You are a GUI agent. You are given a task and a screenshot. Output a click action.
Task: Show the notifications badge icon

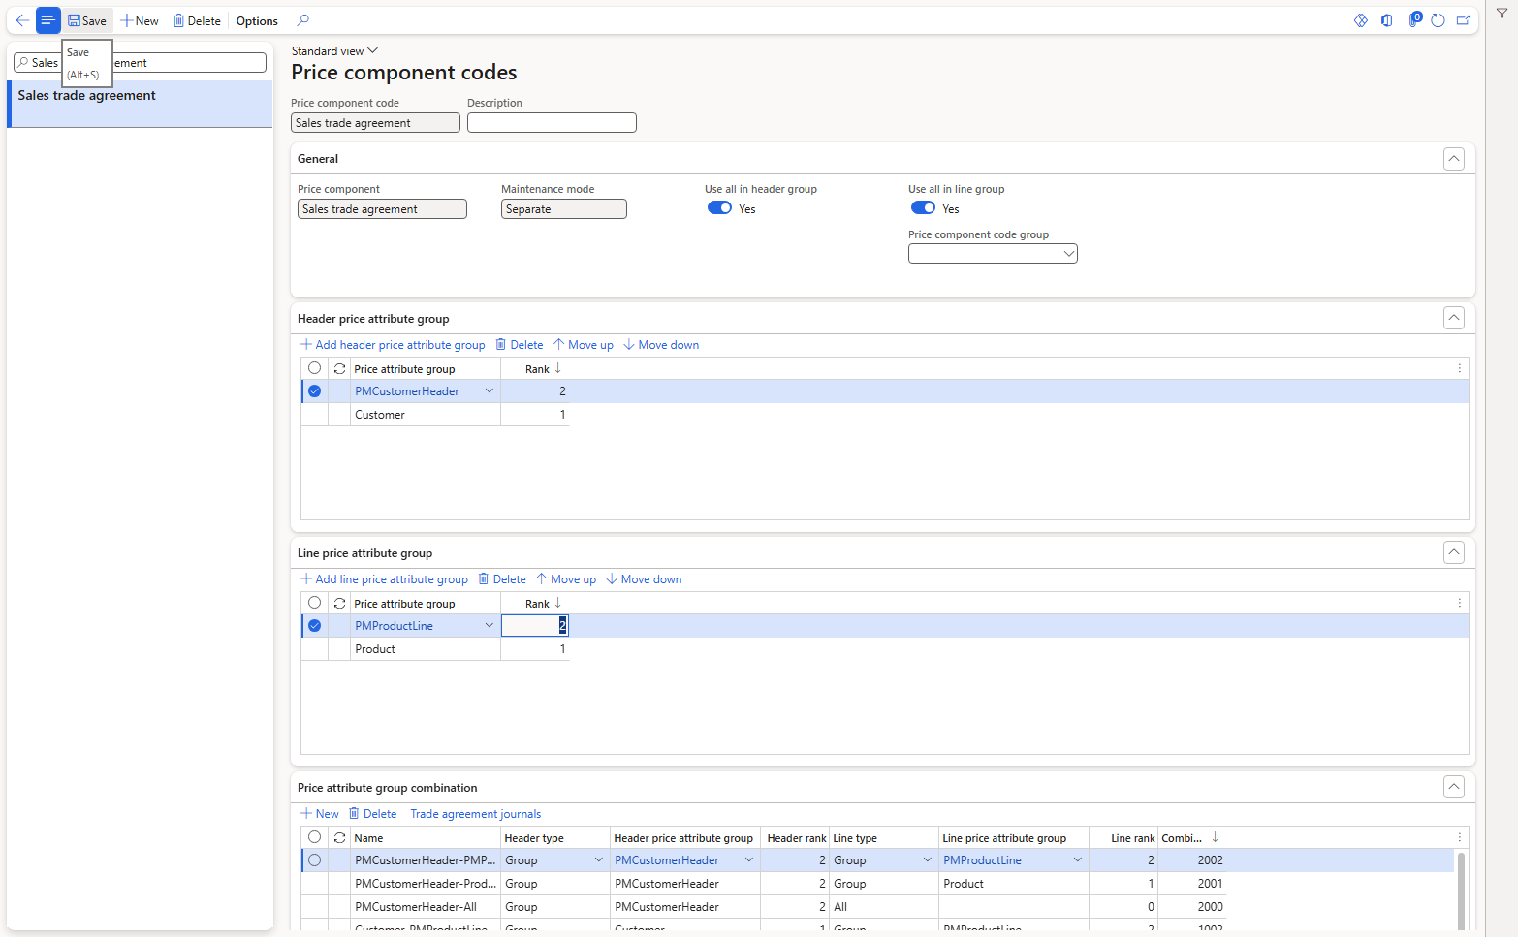pyautogui.click(x=1414, y=19)
